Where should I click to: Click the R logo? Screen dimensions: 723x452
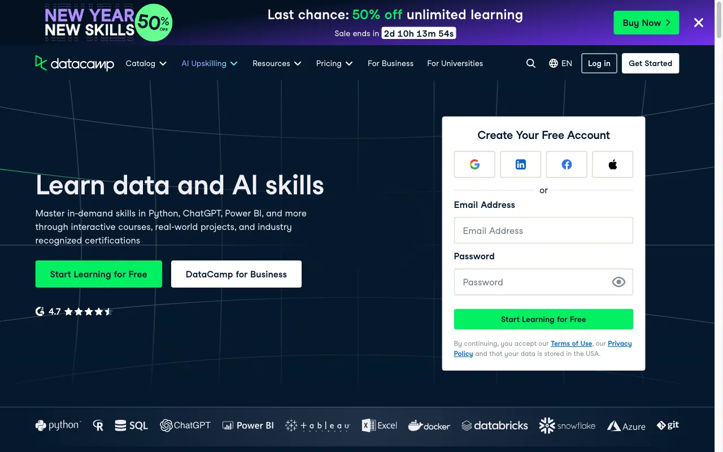point(98,425)
